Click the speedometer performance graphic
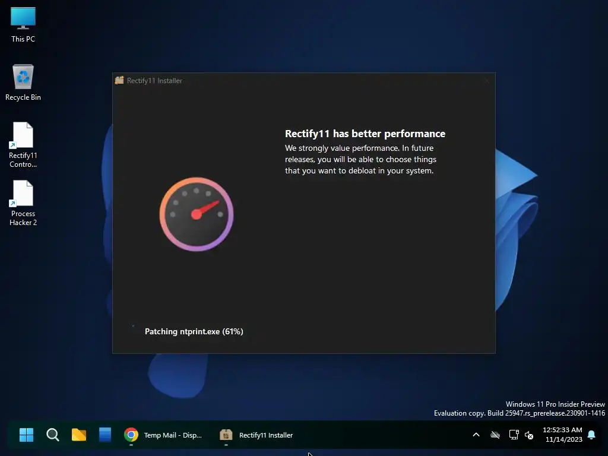Viewport: 608px width, 456px height. pos(197,214)
